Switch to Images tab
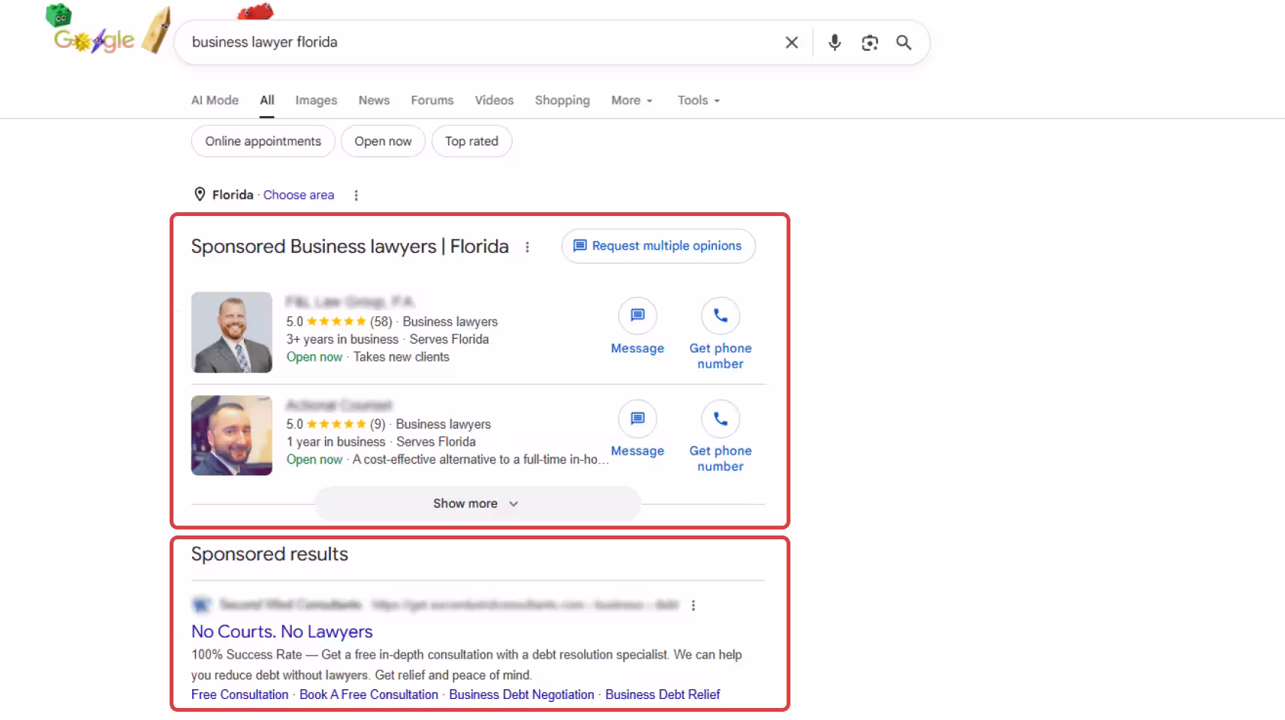Viewport: 1285px width, 720px height. click(x=316, y=100)
